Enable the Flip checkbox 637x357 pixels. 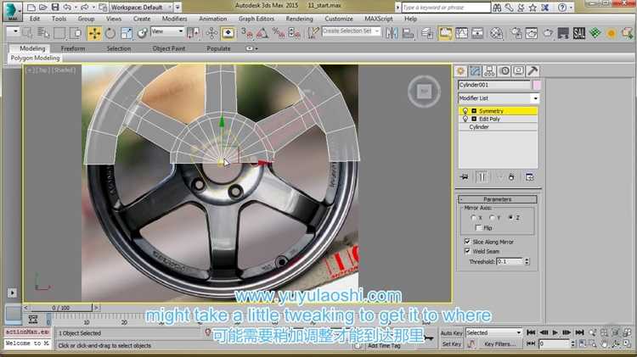(478, 227)
